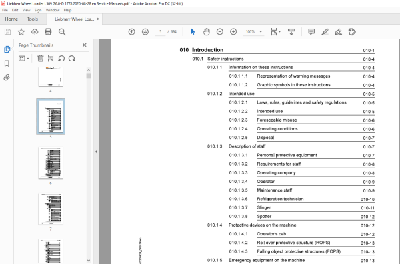
Task: Click the Zoom out minus icon
Action: 219,31
